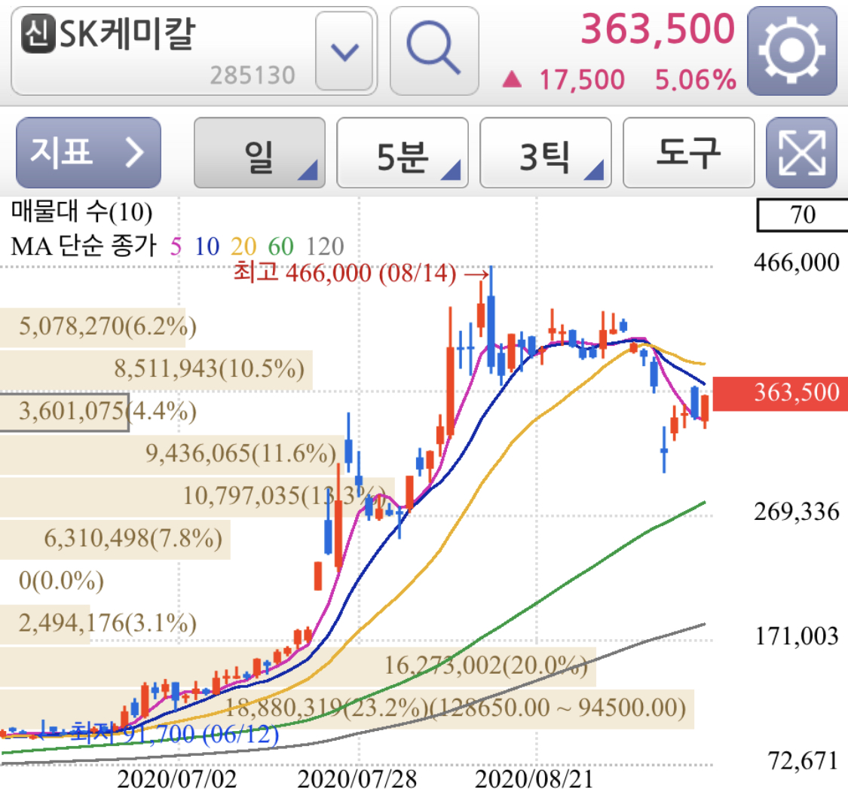
Task: Click the red 363,500 price tag on axis
Action: click(780, 393)
